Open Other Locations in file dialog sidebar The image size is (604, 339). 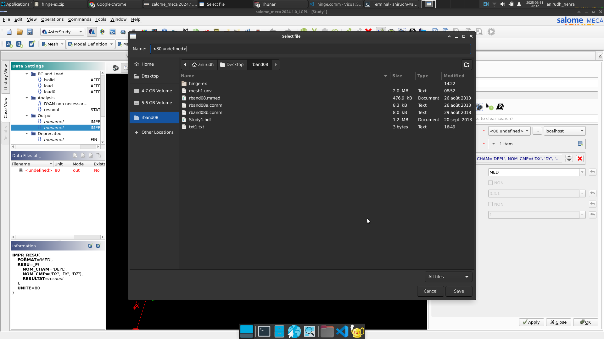click(154, 132)
